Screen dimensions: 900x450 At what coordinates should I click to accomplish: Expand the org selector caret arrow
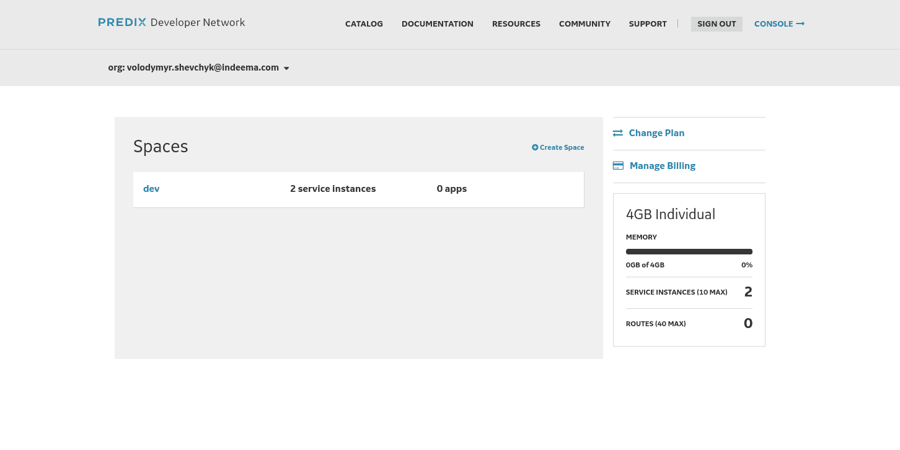tap(286, 68)
